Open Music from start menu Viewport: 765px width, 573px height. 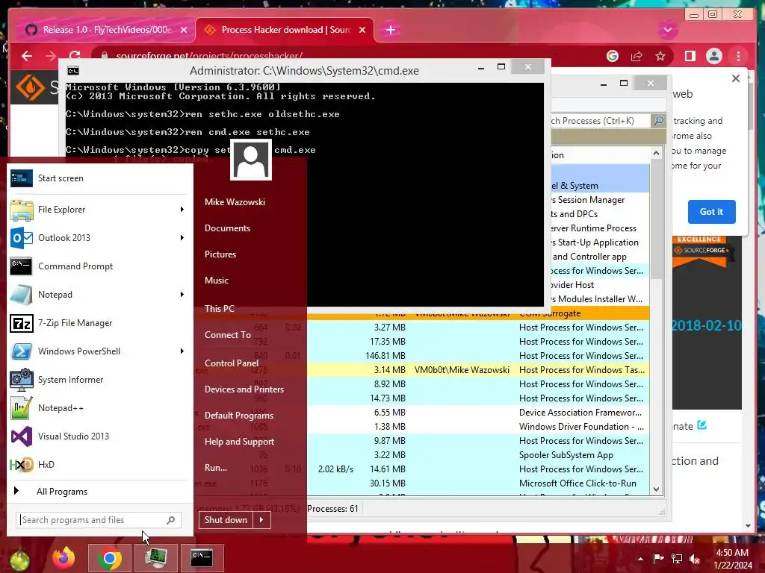217,281
